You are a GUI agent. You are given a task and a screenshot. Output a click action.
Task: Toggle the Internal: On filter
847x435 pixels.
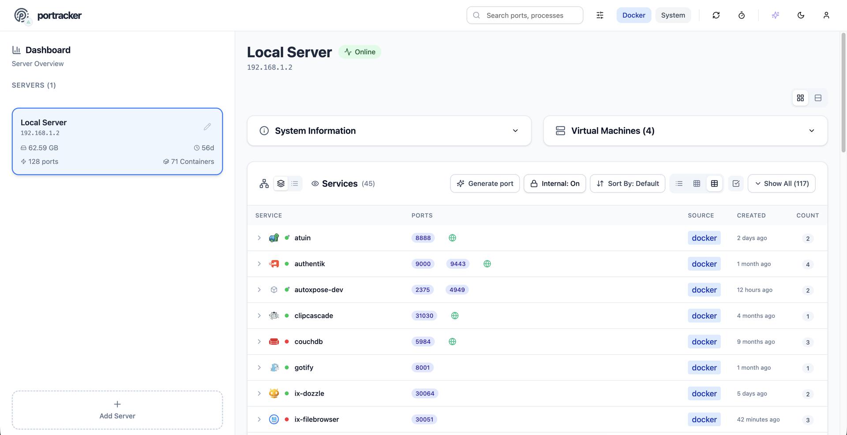coord(555,184)
